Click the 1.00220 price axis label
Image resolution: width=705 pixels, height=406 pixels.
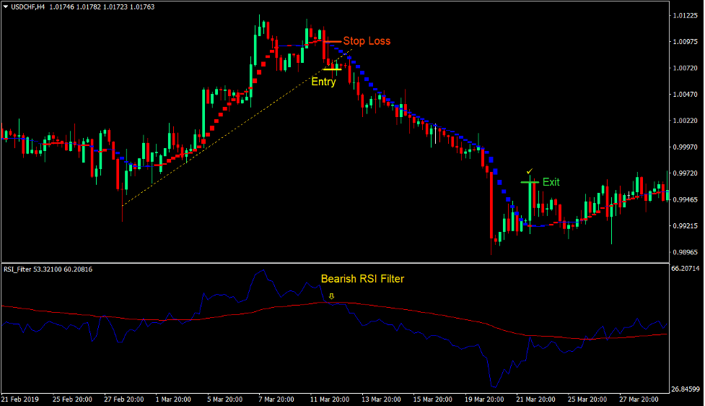click(685, 121)
